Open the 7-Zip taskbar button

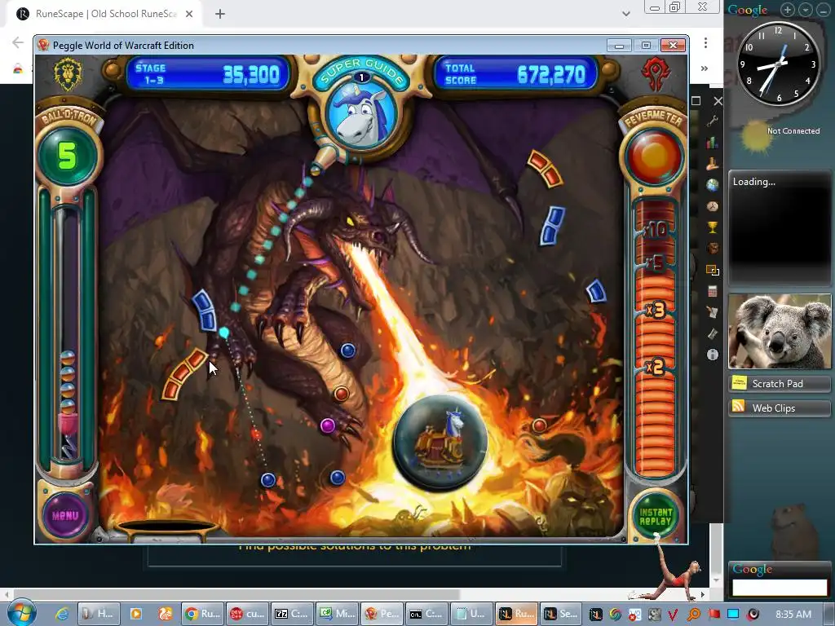(292, 614)
